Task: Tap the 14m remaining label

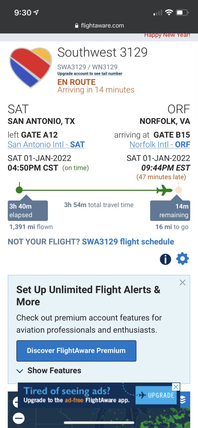Action: (170, 211)
